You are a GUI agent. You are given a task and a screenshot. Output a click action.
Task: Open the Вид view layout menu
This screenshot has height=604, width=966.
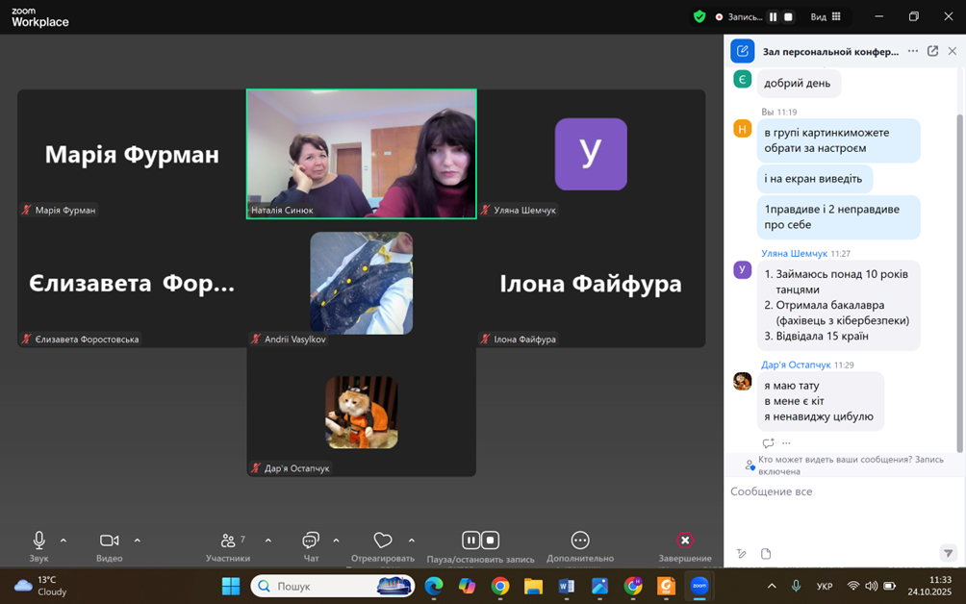tap(826, 16)
